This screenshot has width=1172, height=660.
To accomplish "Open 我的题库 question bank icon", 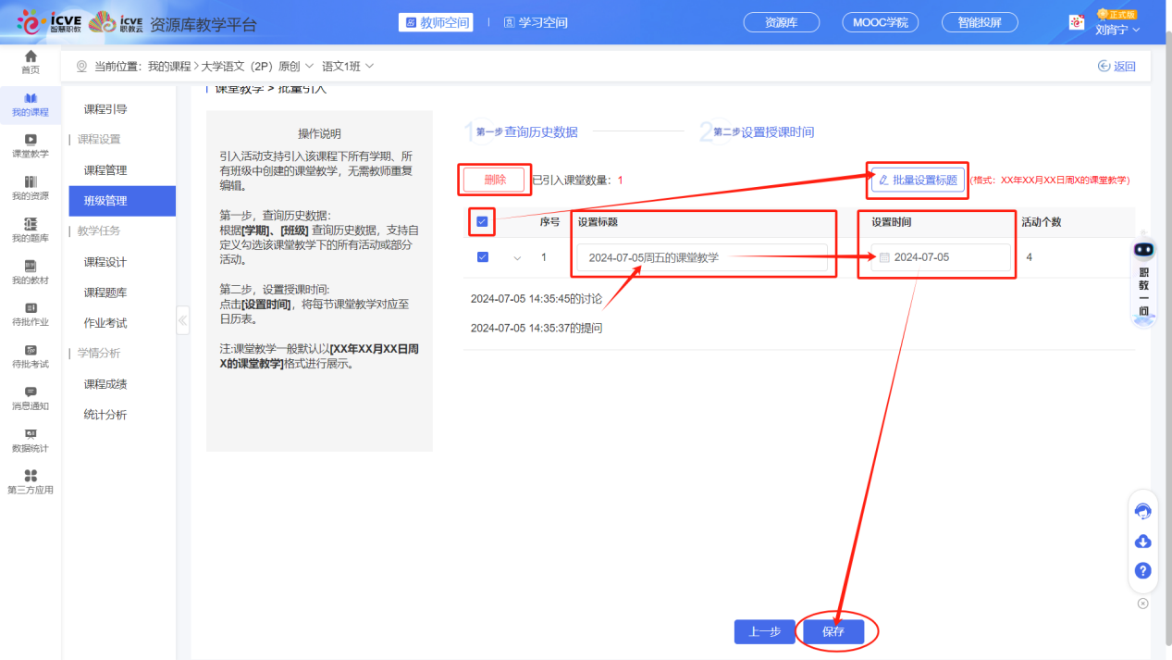I will point(31,228).
